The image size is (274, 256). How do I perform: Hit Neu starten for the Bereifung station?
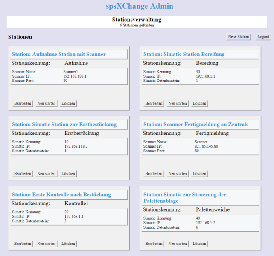[178, 103]
